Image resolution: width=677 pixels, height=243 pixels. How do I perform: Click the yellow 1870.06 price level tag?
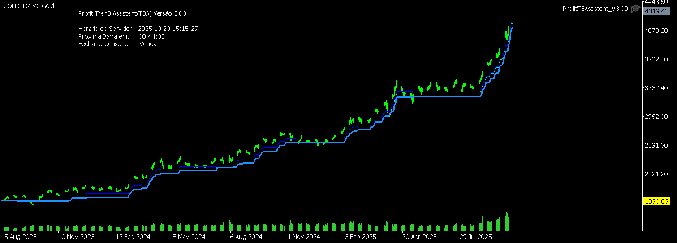655,201
